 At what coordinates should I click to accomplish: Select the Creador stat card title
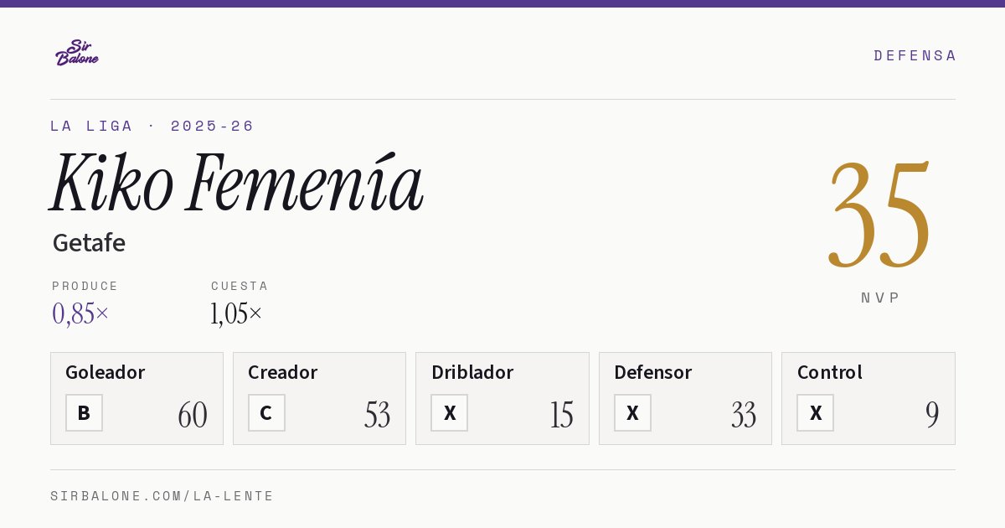point(282,372)
